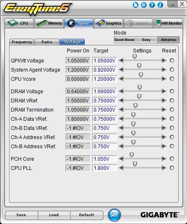
Task: Click CPU Vcore target field 1.20000V
Action: pos(105,79)
